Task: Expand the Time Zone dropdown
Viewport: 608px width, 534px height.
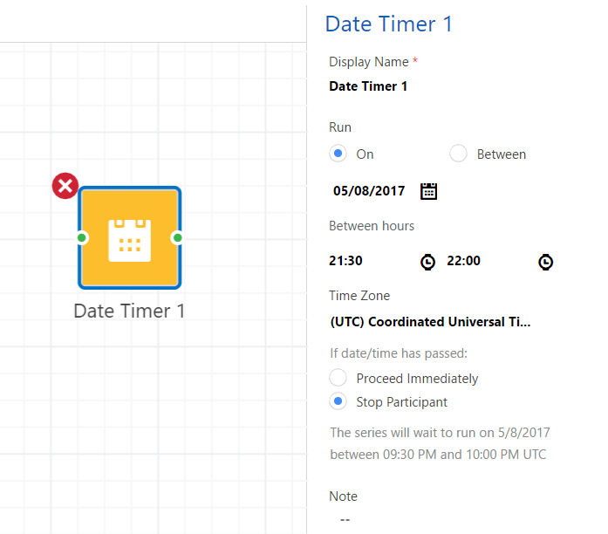Action: pyautogui.click(x=430, y=322)
